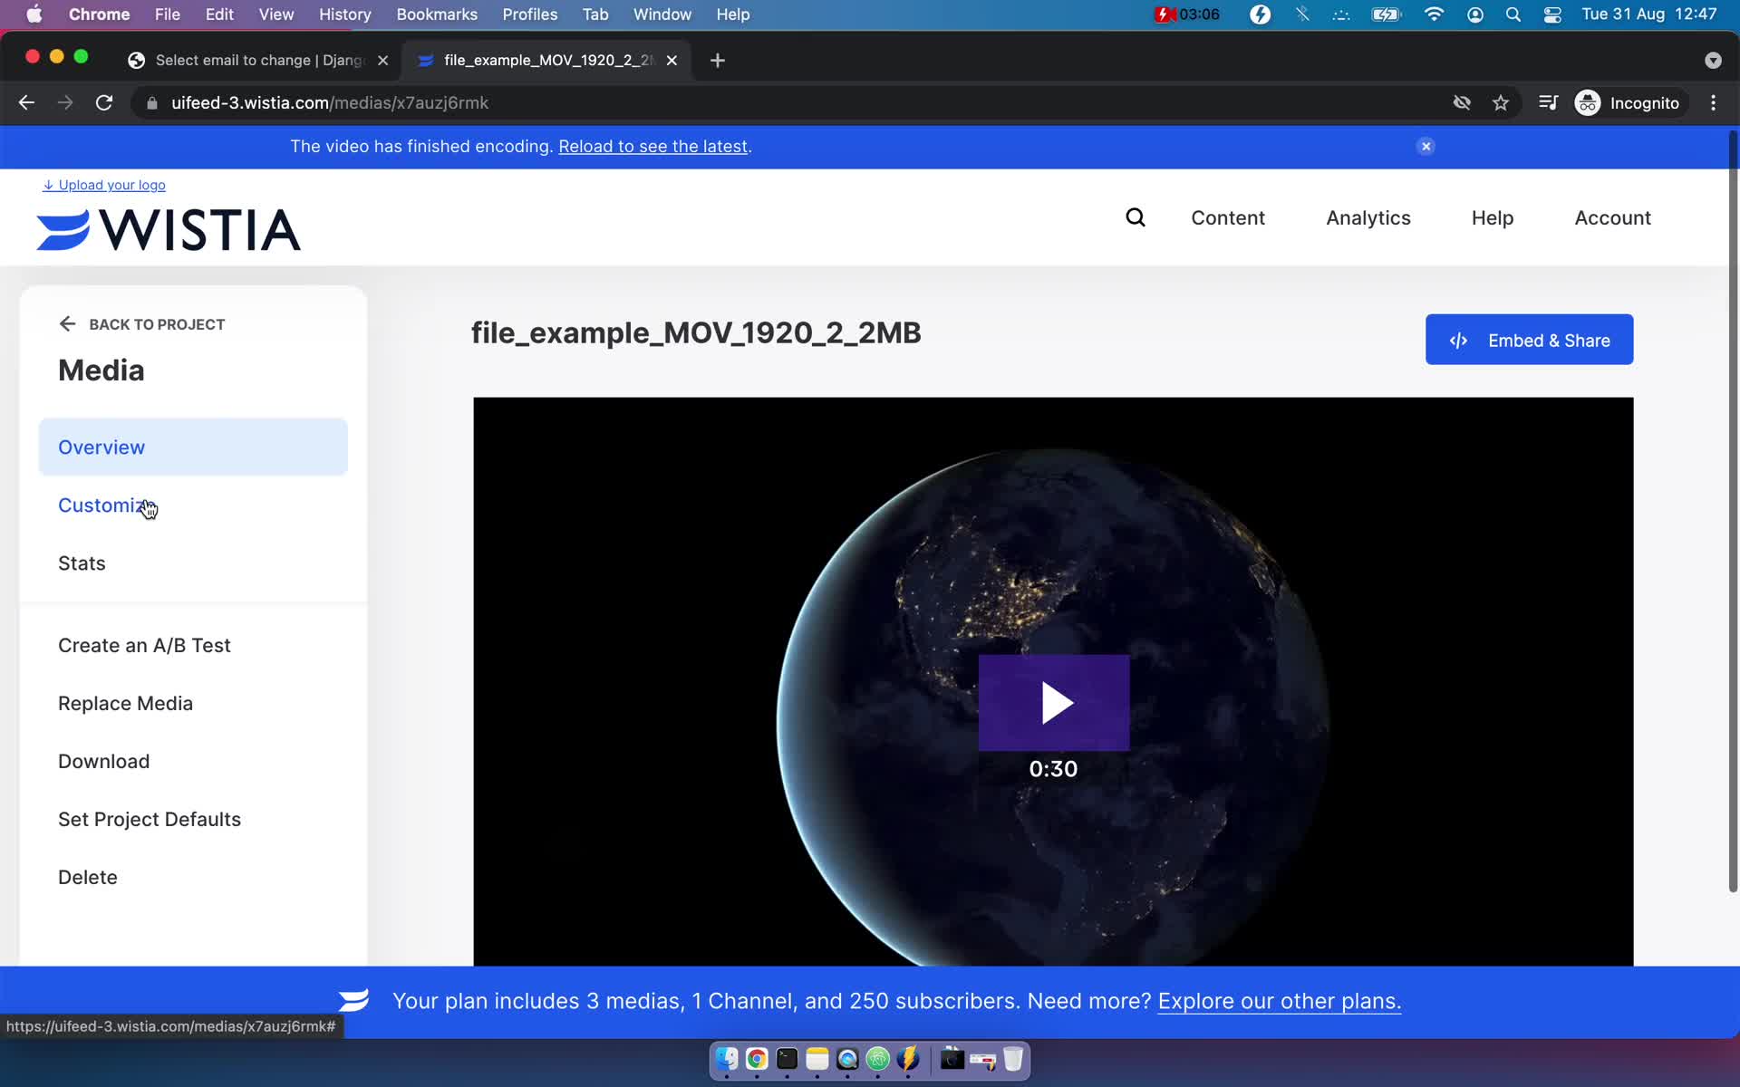The height and width of the screenshot is (1087, 1740).
Task: Click the Upload your logo expander
Action: tap(104, 184)
